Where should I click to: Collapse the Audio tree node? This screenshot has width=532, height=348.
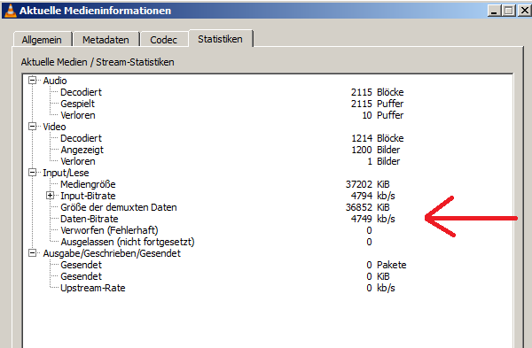[32, 81]
